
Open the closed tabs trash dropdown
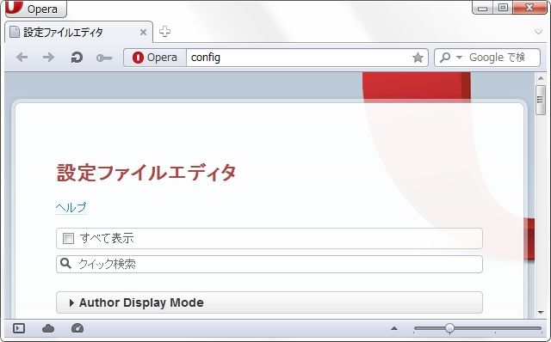(538, 33)
